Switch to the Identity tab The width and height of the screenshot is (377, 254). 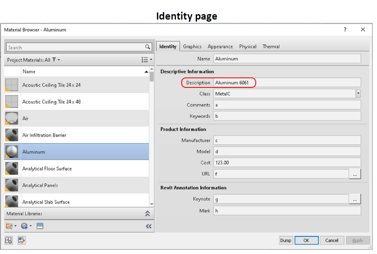pyautogui.click(x=168, y=46)
